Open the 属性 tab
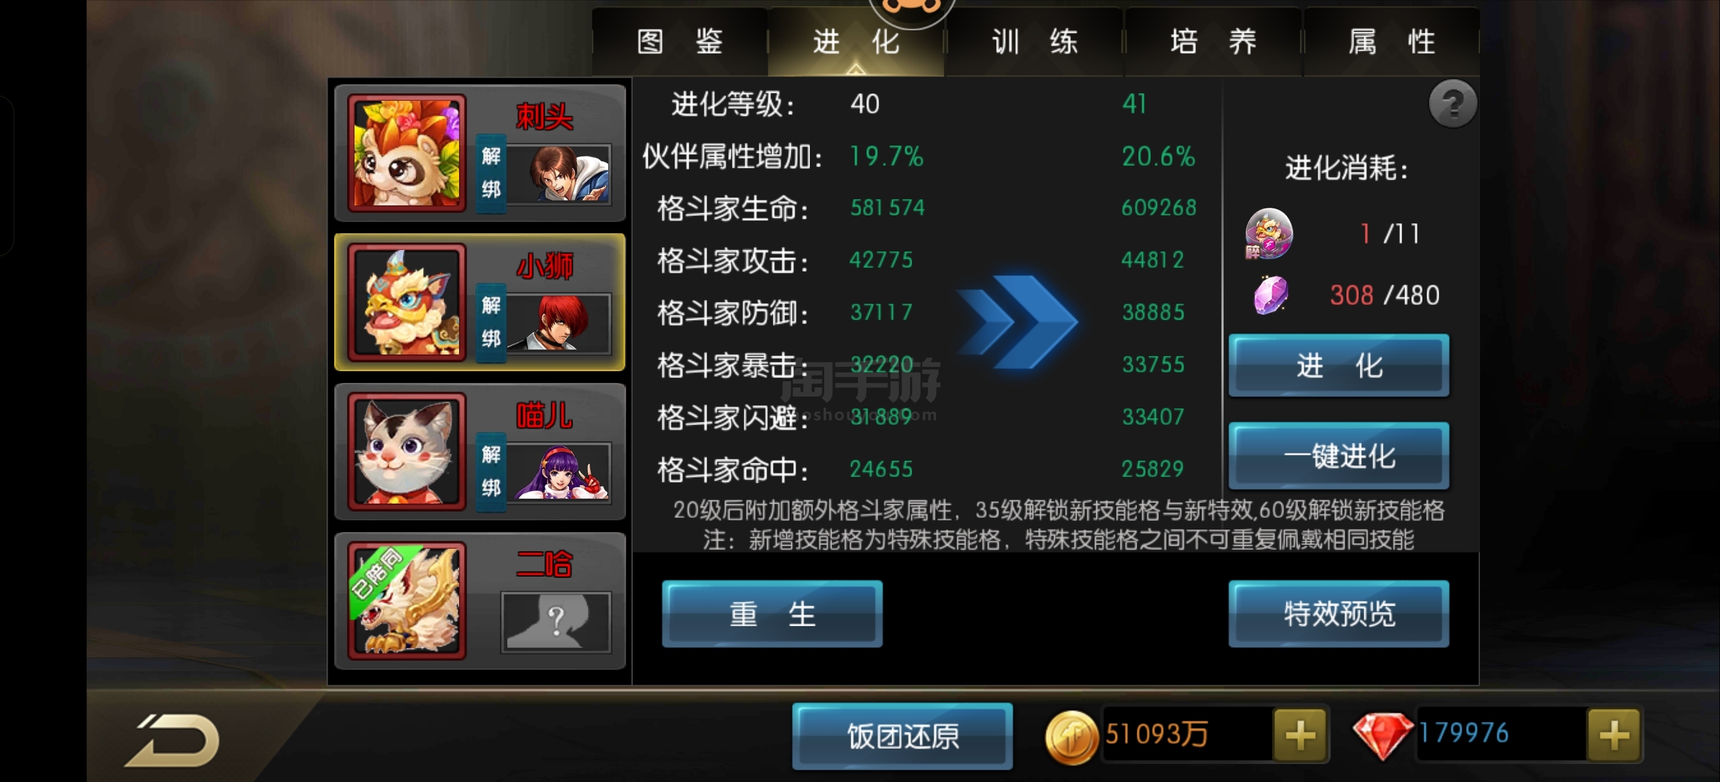Screen dimensions: 1720x782 point(1391,42)
